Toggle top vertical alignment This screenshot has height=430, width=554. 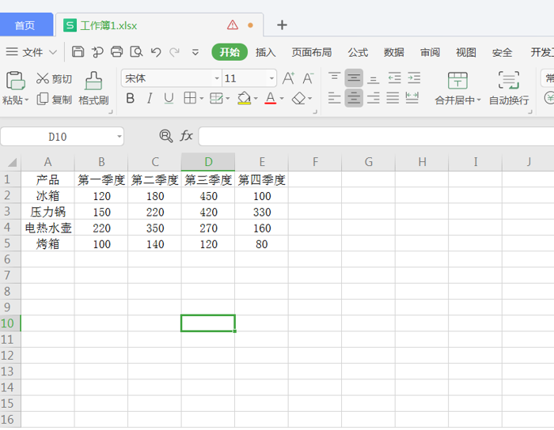(x=334, y=77)
